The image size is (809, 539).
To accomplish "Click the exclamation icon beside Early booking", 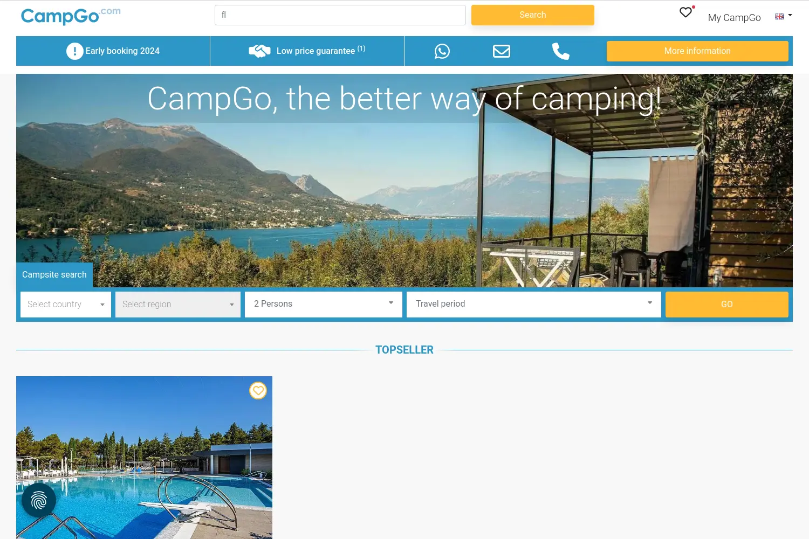I will pyautogui.click(x=75, y=51).
